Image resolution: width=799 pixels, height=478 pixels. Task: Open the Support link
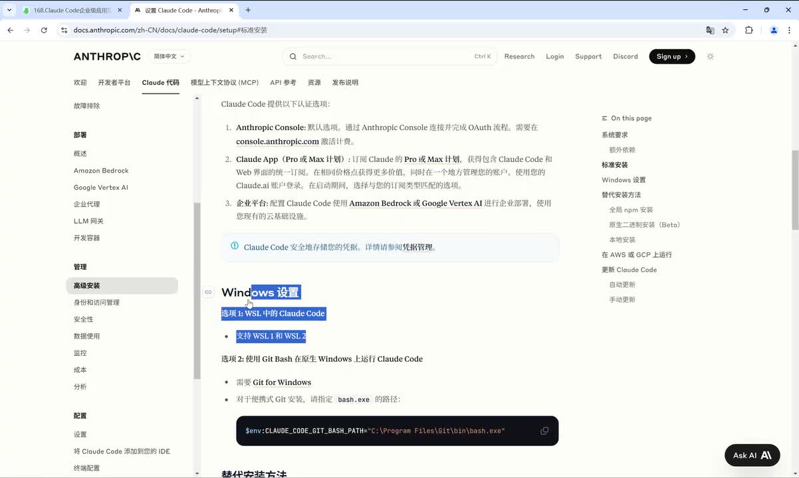pos(588,56)
